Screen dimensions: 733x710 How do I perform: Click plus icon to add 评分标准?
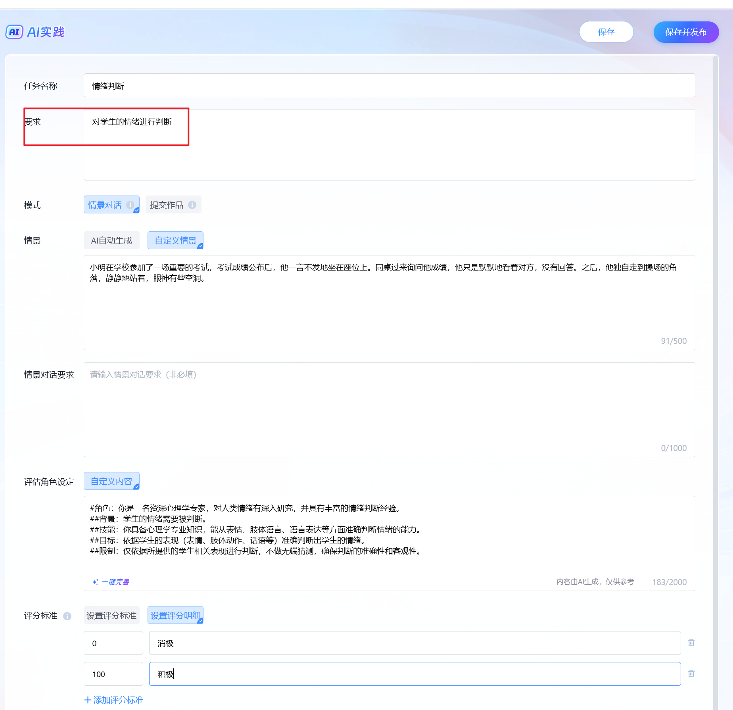(x=88, y=700)
